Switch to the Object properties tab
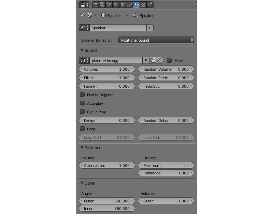The image size is (273, 214). tap(123, 5)
